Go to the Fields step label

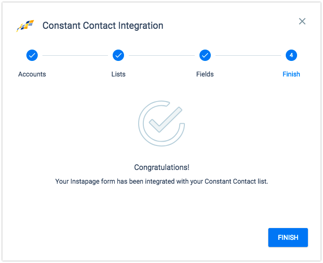[x=205, y=74]
